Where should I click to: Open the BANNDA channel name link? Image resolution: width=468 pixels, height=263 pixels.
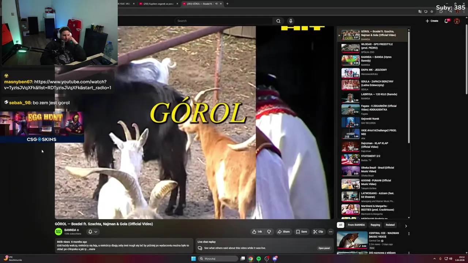[70, 230]
